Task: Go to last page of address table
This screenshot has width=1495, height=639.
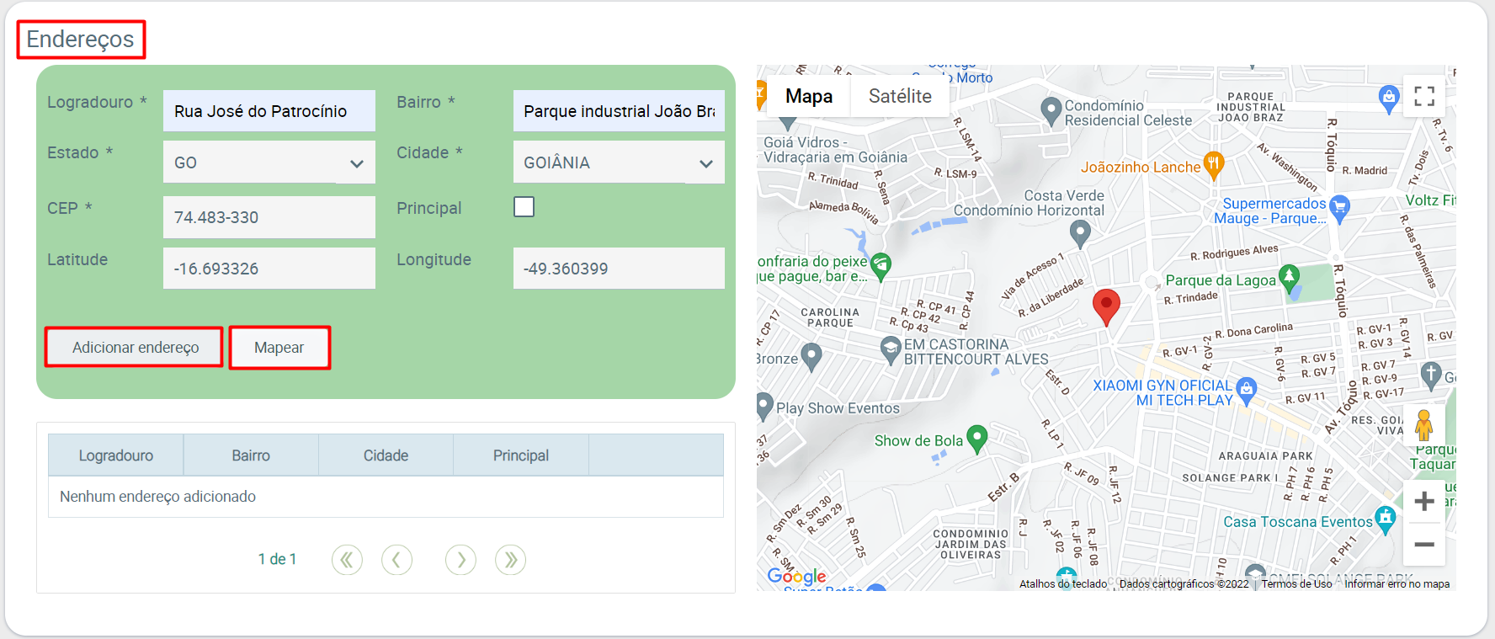Action: click(x=510, y=560)
